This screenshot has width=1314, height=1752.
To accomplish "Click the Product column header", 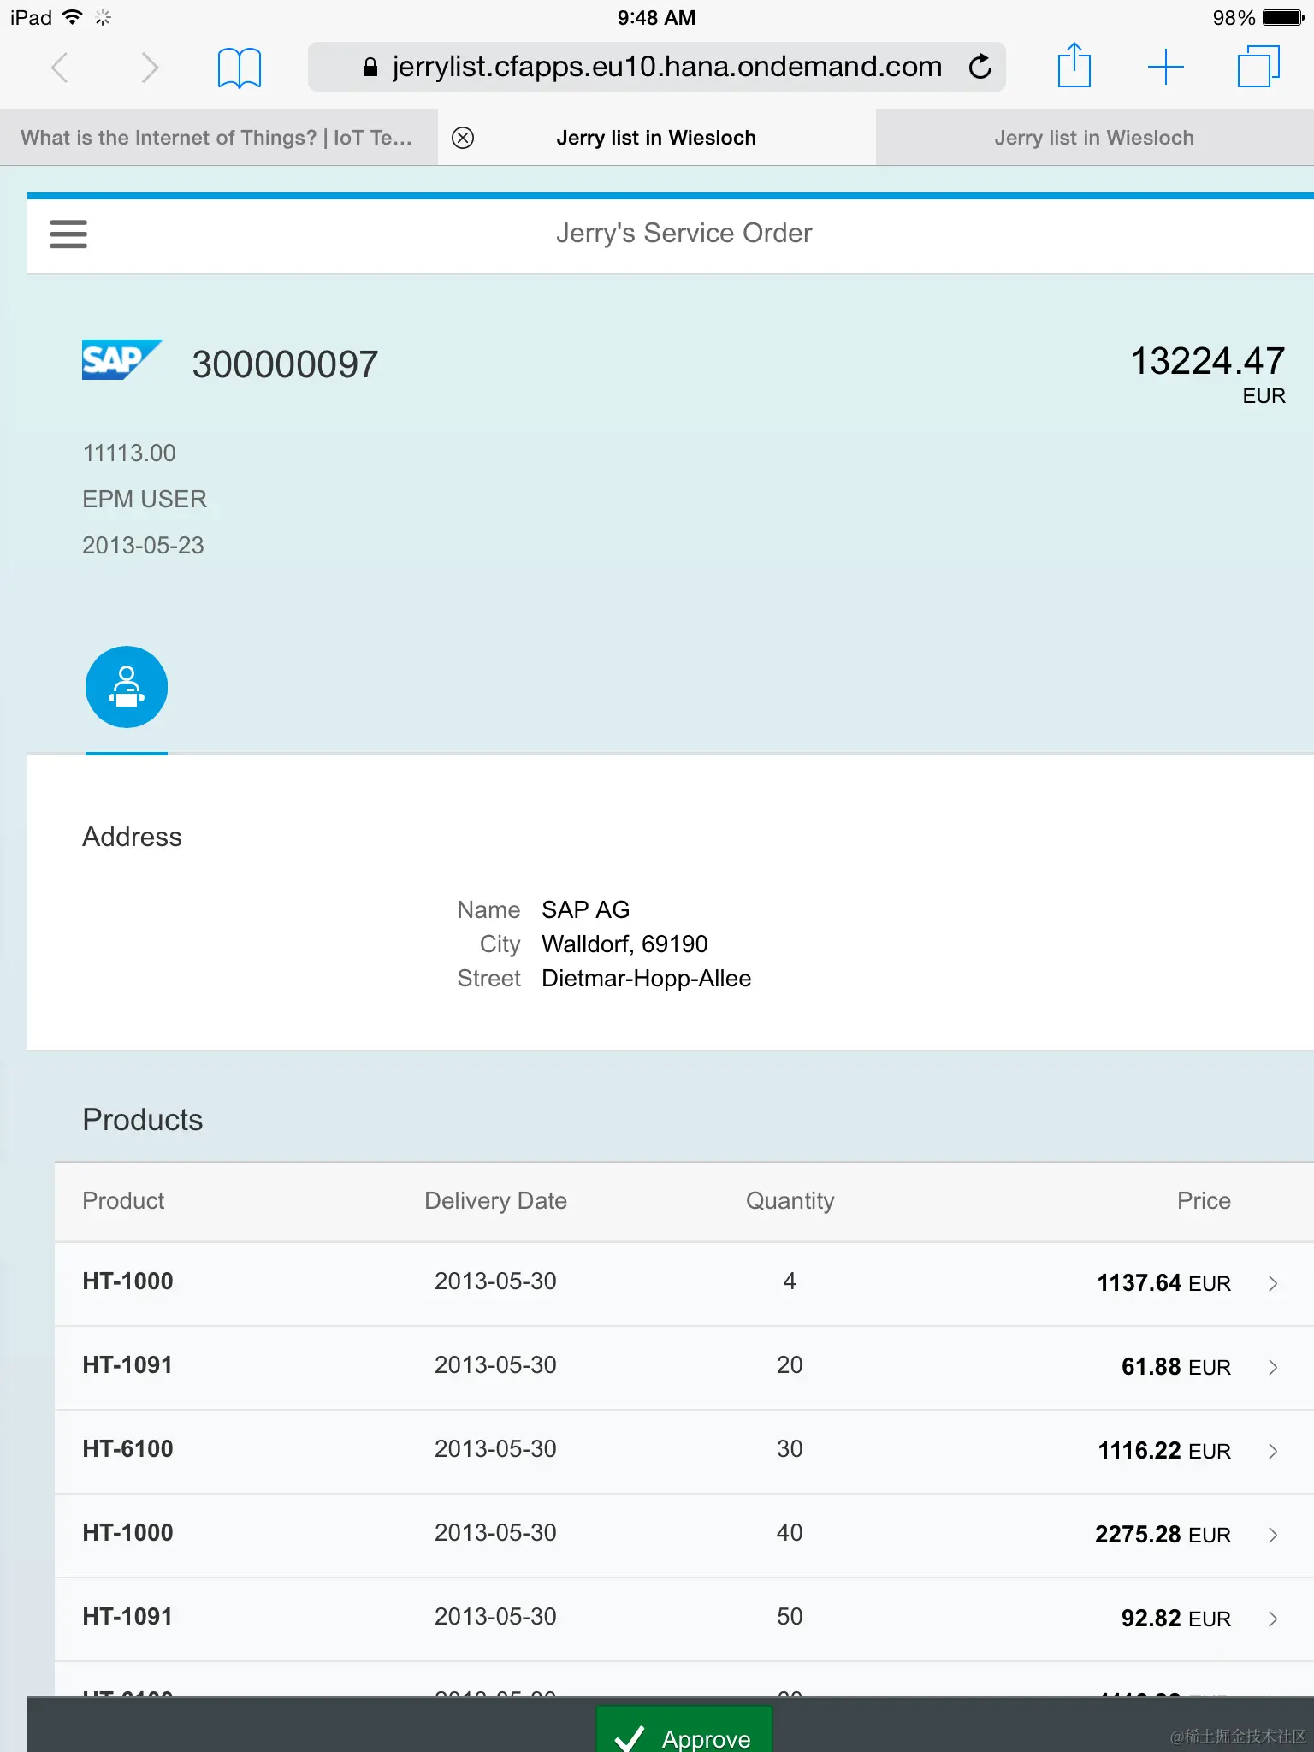I will coord(123,1200).
